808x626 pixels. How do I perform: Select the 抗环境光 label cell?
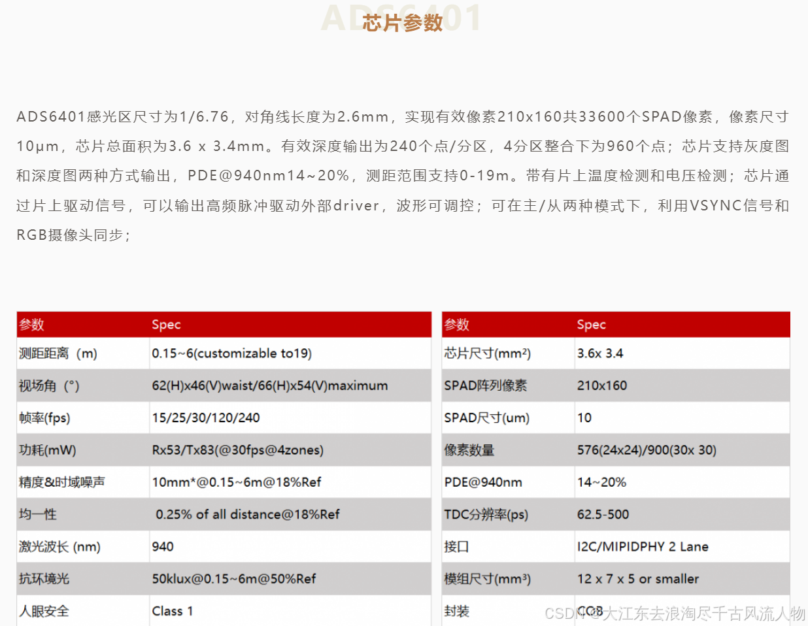pyautogui.click(x=83, y=578)
